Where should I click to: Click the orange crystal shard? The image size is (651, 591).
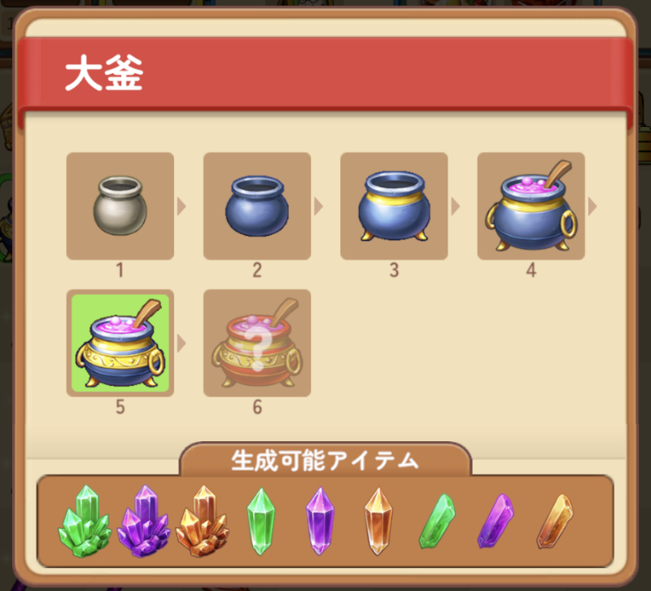pos(555,521)
